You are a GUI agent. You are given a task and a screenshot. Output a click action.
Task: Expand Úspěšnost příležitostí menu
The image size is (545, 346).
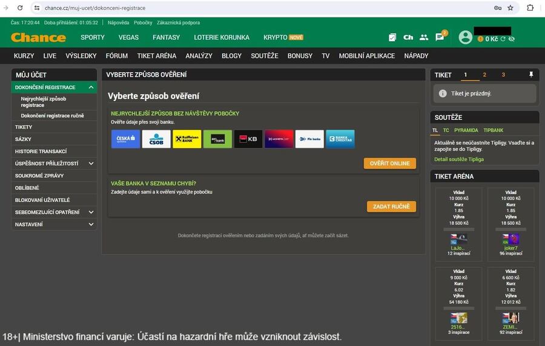(x=91, y=163)
